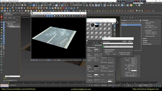
Task: Click the Link chain icon in main toolbar
Action: [x=8, y=5]
